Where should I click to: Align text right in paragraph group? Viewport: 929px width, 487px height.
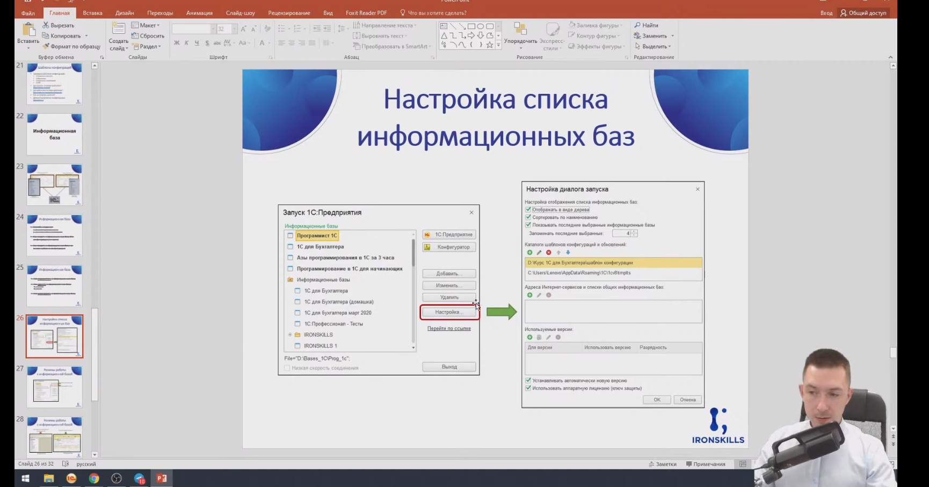302,43
